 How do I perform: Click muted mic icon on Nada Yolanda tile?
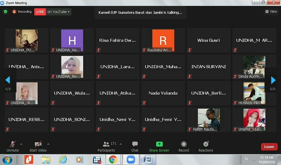point(144,103)
